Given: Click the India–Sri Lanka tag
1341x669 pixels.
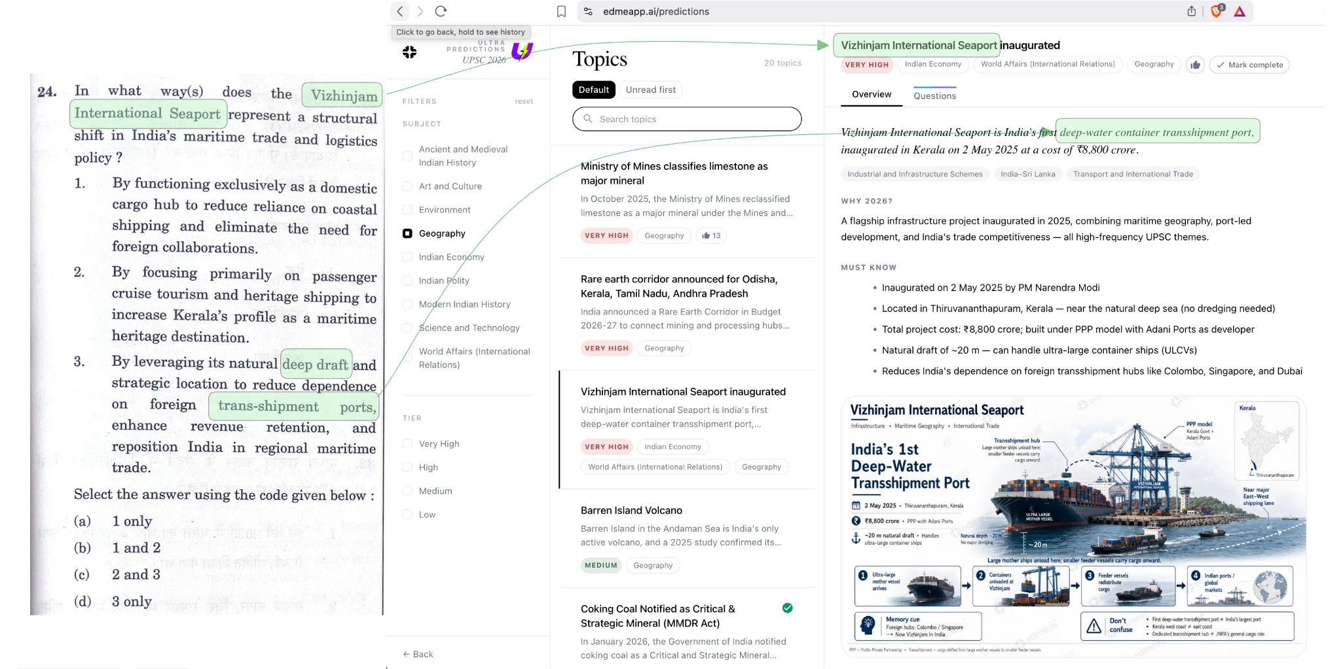Looking at the screenshot, I should click(x=1027, y=174).
